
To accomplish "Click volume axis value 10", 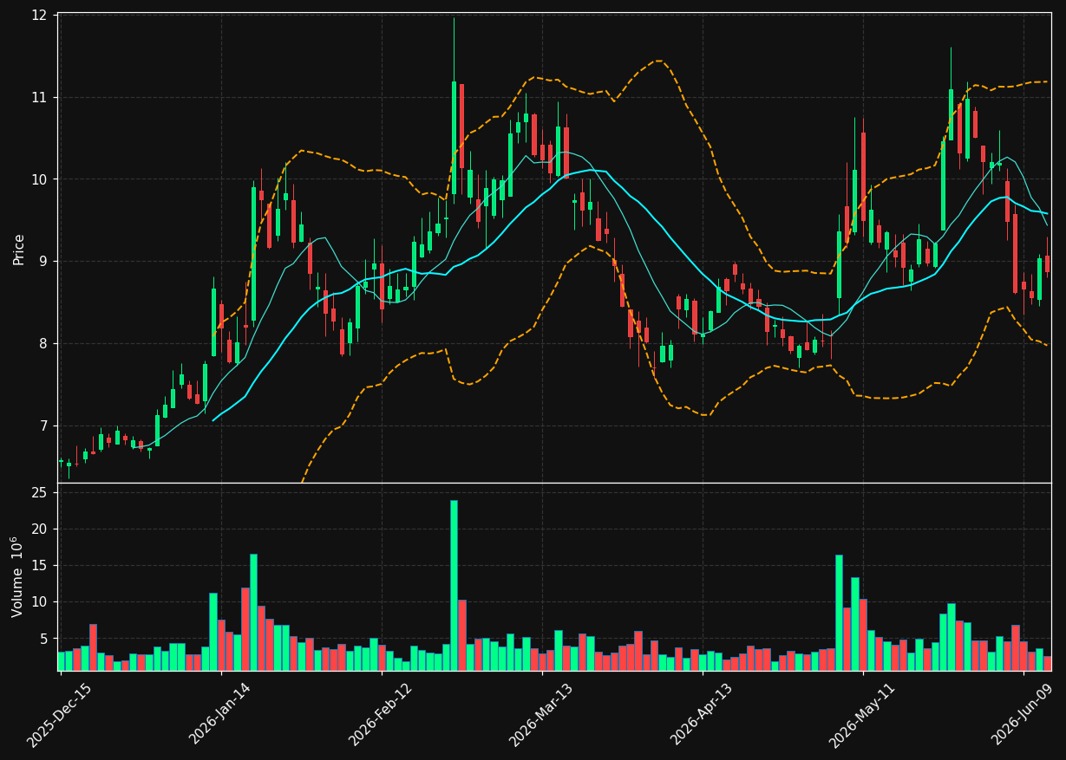I will point(40,602).
